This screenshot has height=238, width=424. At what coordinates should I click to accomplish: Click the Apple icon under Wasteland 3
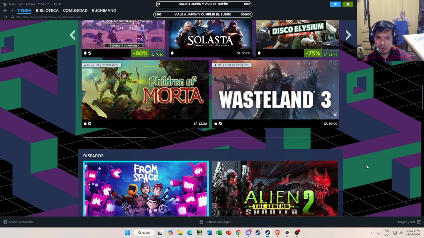click(x=215, y=124)
